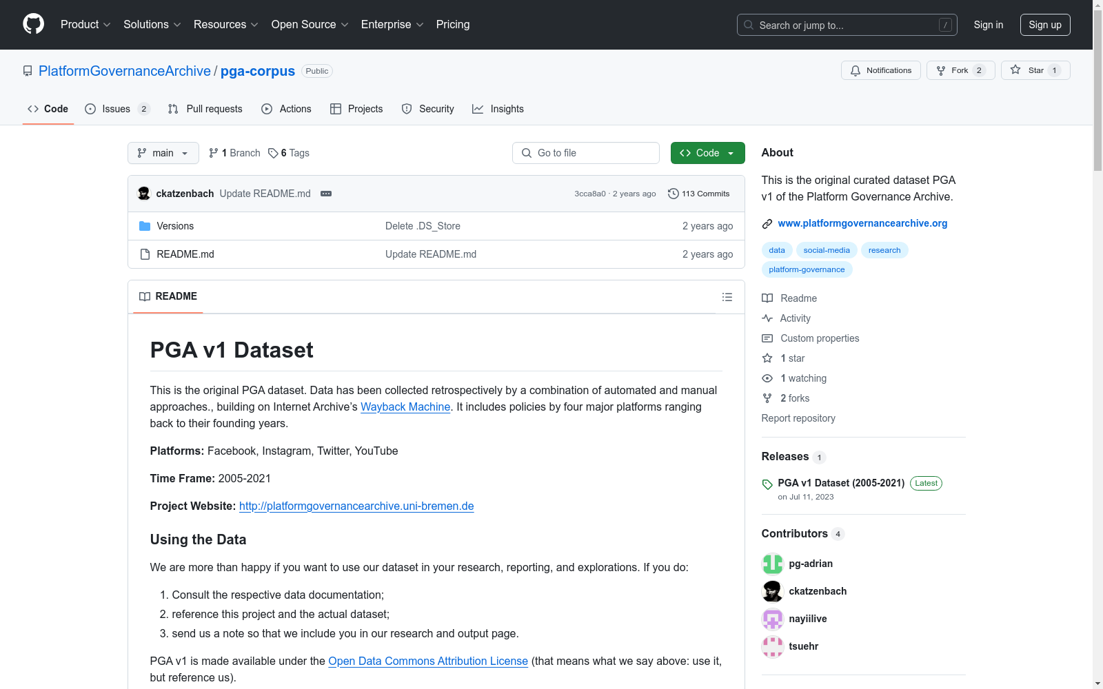The height and width of the screenshot is (689, 1103).
Task: Click ckatzenbach's avatar in the commit bar
Action: click(x=144, y=194)
